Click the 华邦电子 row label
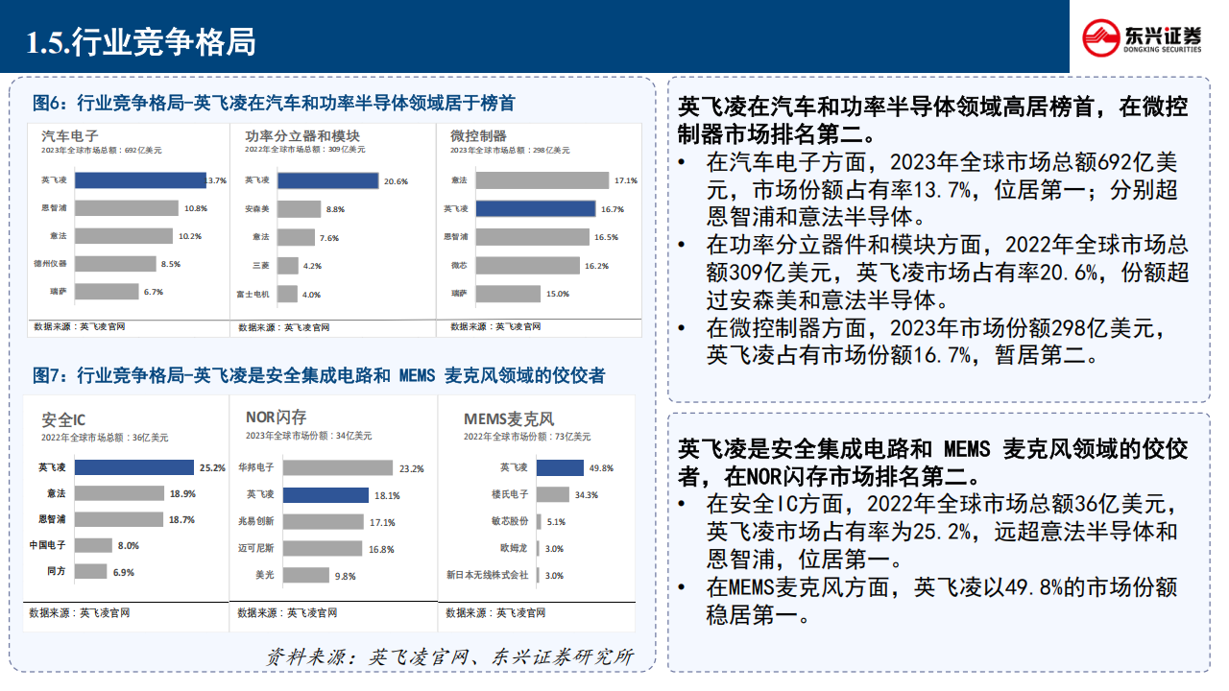This screenshot has height=691, width=1229. pos(256,468)
